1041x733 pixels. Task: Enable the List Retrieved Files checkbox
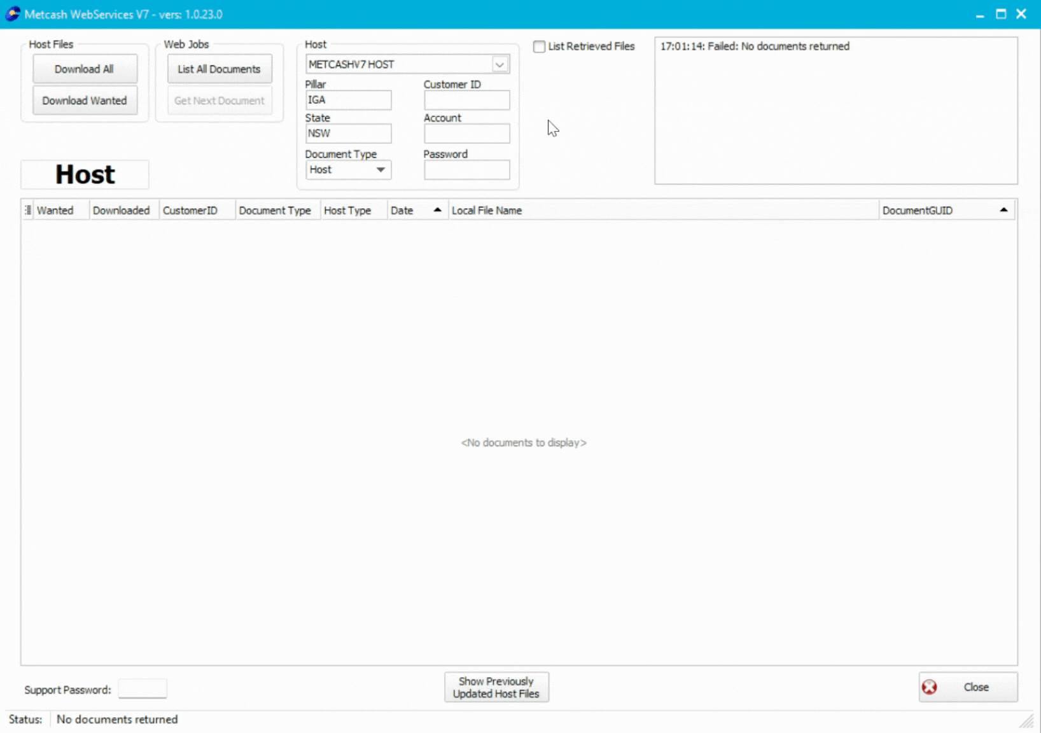[x=540, y=46]
